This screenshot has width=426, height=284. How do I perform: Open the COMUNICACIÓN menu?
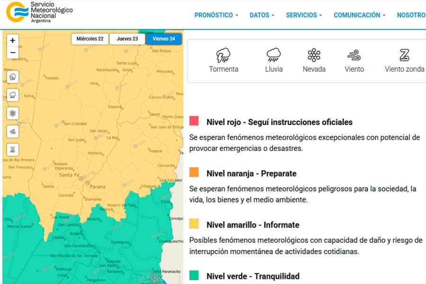[x=359, y=15]
